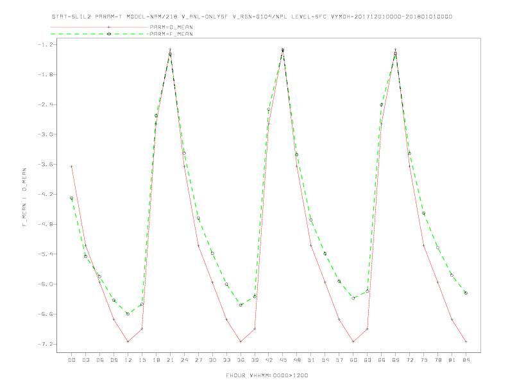Click forecast hour 24 on x-axis
This screenshot has height=392, width=508.
184,360
